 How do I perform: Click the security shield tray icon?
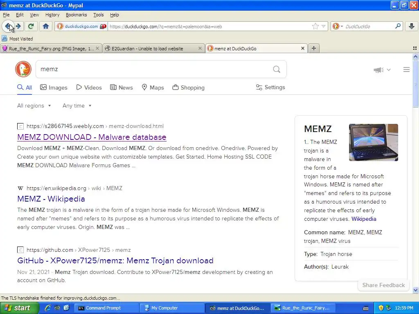pyautogui.click(x=381, y=308)
